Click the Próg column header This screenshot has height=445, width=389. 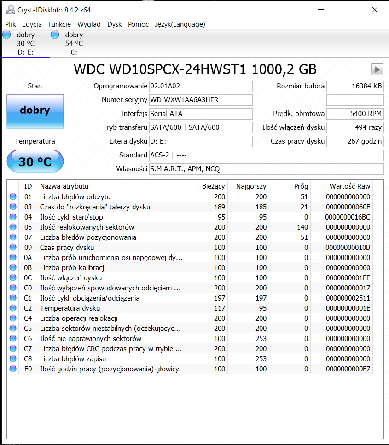[x=290, y=186]
